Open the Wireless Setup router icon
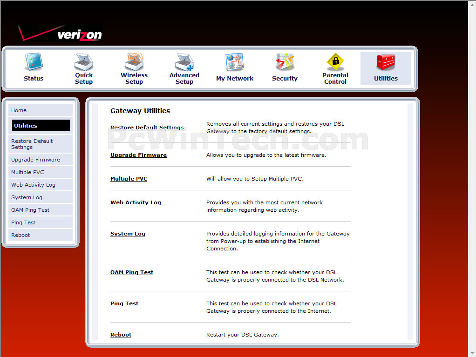 (x=134, y=62)
